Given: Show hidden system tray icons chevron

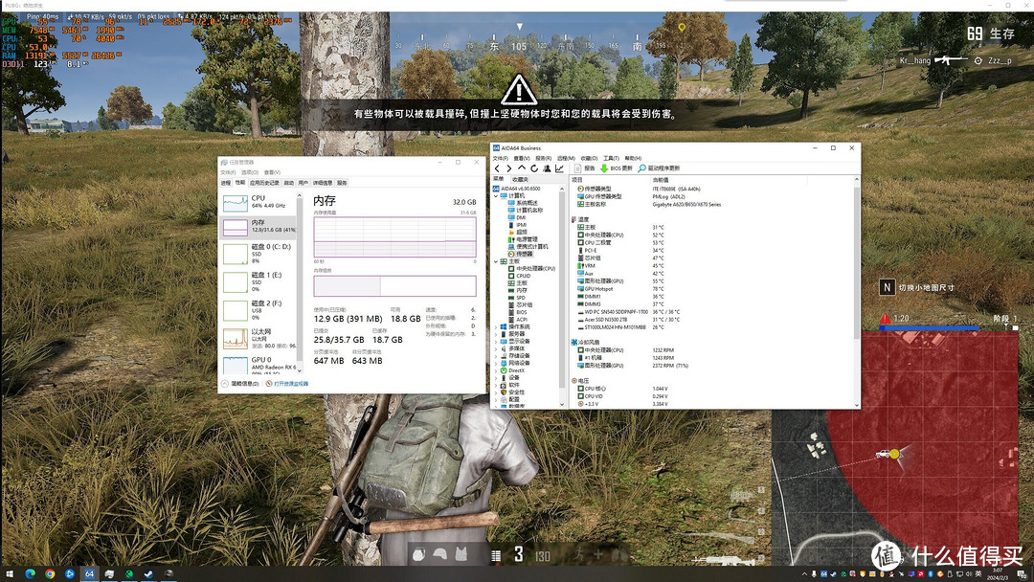Looking at the screenshot, I should [804, 574].
